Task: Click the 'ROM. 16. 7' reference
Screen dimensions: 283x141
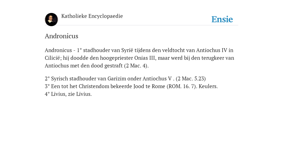Action: coord(181,86)
